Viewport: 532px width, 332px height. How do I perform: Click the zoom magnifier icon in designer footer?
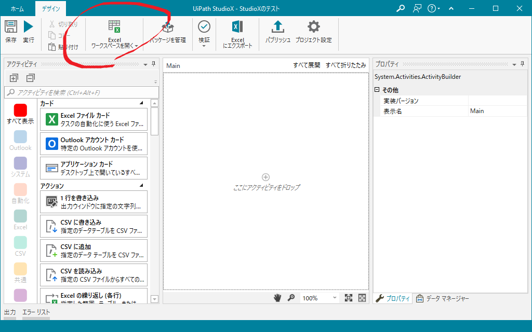click(291, 298)
